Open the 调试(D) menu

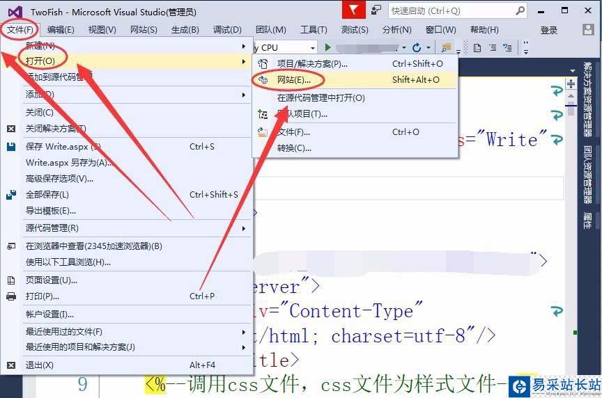227,29
